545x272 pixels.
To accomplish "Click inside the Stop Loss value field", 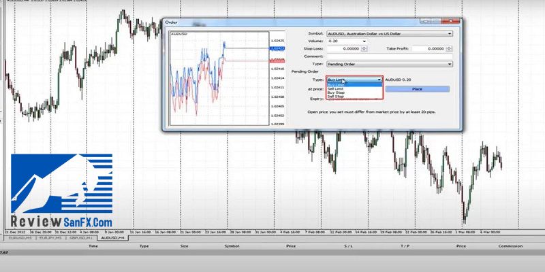I will pos(343,48).
